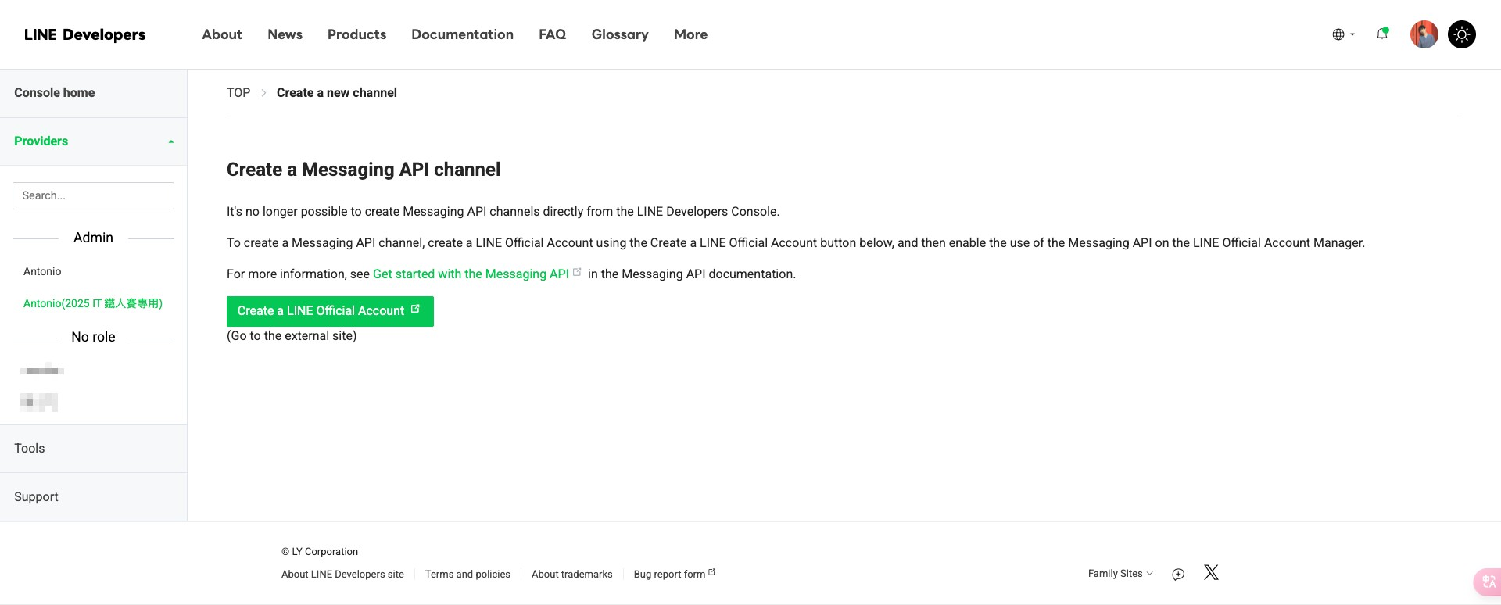Click the Create a new channel breadcrumb text
This screenshot has height=605, width=1501.
(x=337, y=93)
